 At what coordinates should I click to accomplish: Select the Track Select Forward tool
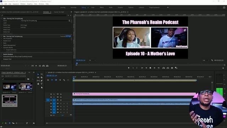click(x=42, y=74)
